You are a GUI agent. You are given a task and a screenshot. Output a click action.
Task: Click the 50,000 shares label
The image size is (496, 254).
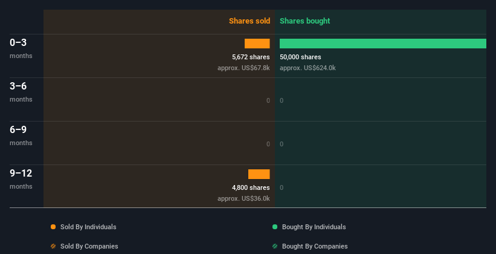point(300,57)
